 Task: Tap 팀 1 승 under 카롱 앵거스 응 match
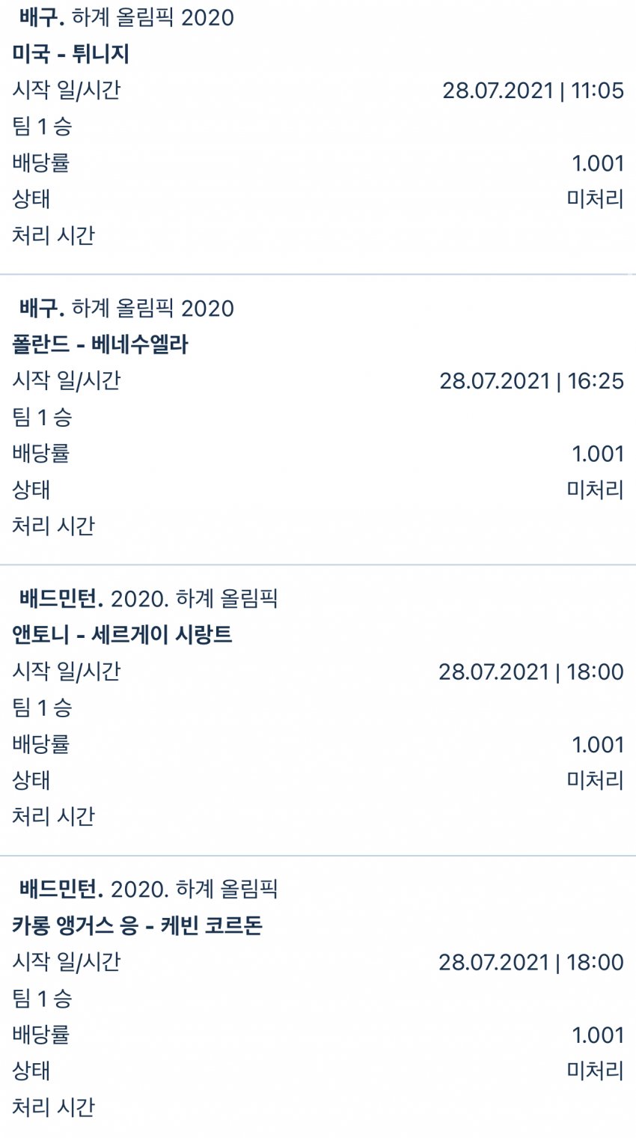(42, 998)
